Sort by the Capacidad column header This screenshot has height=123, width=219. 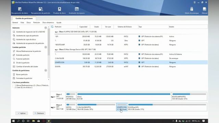(x=83, y=27)
